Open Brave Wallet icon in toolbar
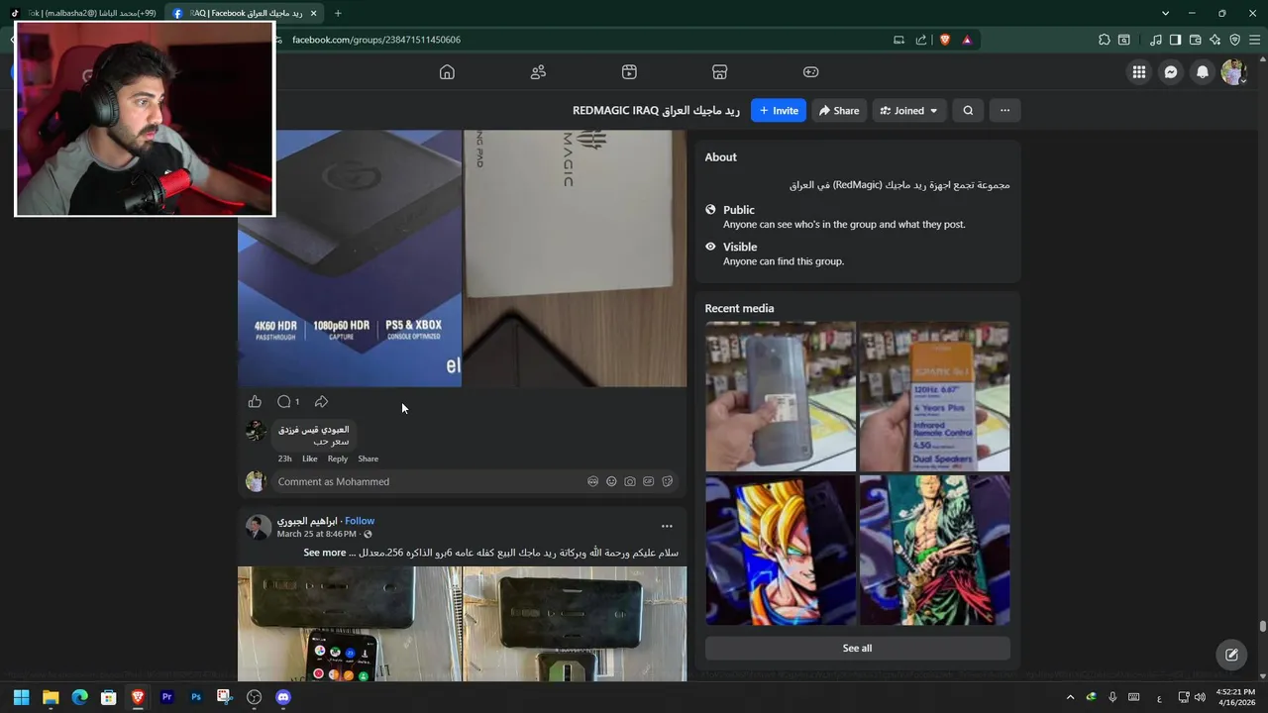 1195,40
